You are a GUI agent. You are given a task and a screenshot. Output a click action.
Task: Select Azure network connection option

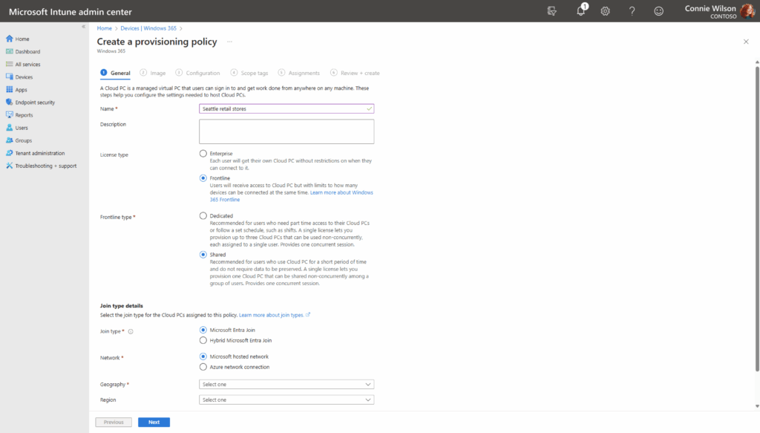point(203,367)
